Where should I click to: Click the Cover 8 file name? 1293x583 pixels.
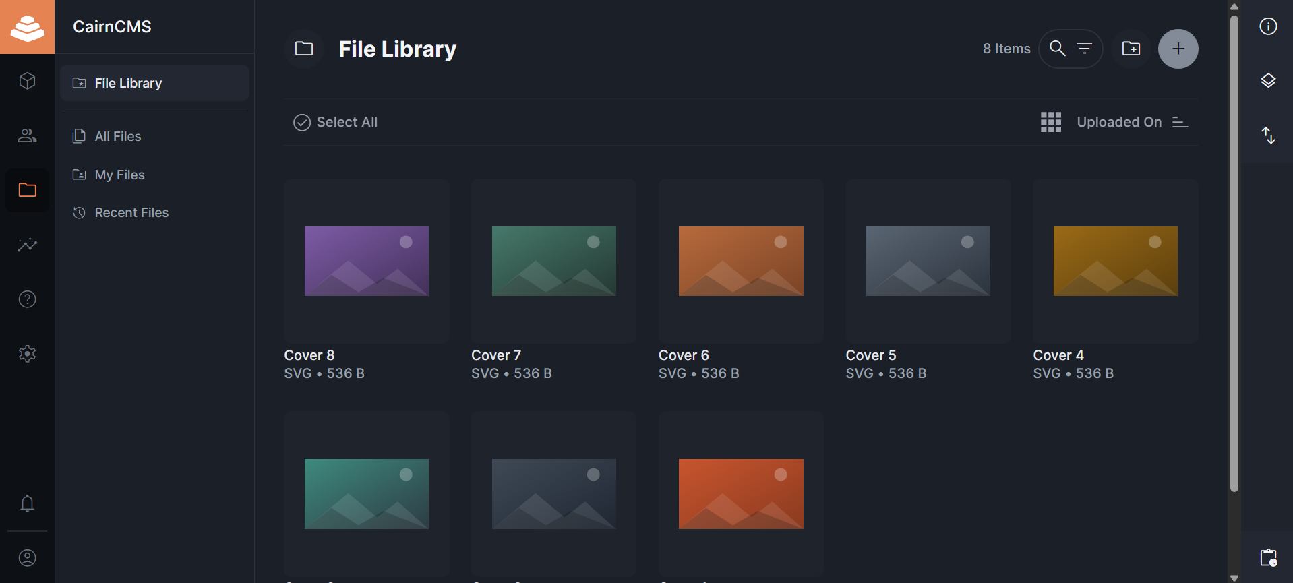(309, 355)
